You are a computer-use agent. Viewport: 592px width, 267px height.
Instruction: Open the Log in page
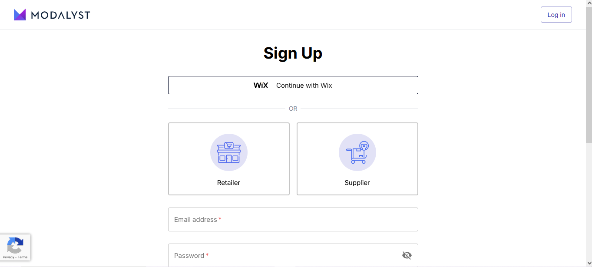point(556,14)
